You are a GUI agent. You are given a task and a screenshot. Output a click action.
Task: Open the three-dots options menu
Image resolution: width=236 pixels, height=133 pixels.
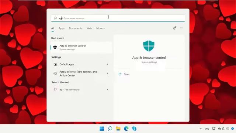click(181, 28)
